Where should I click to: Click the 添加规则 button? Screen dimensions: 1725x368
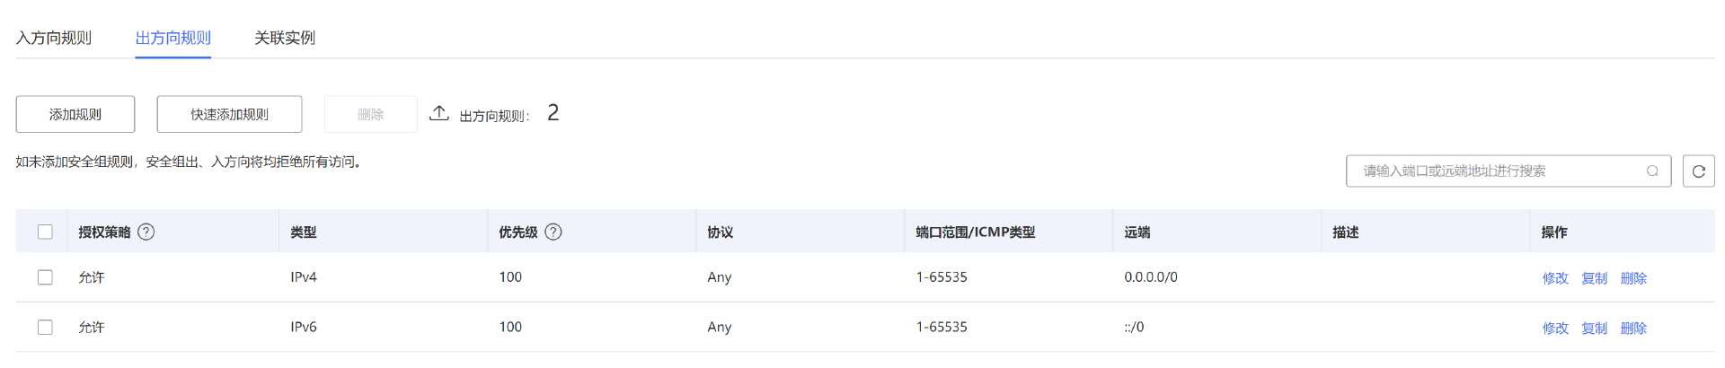click(75, 115)
